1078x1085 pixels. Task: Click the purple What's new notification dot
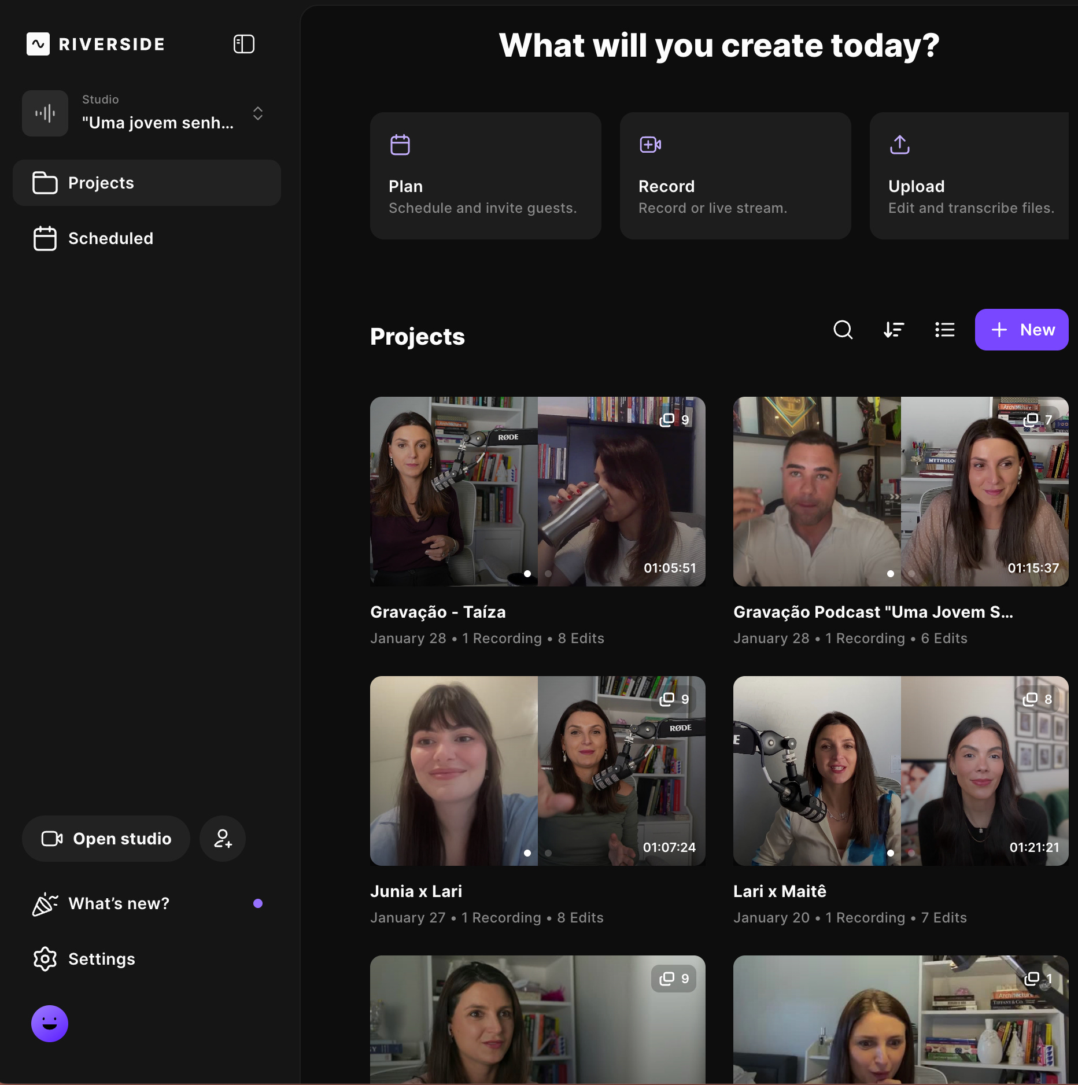click(x=258, y=903)
